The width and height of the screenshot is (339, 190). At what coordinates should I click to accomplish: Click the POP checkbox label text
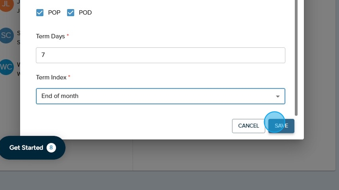[54, 13]
